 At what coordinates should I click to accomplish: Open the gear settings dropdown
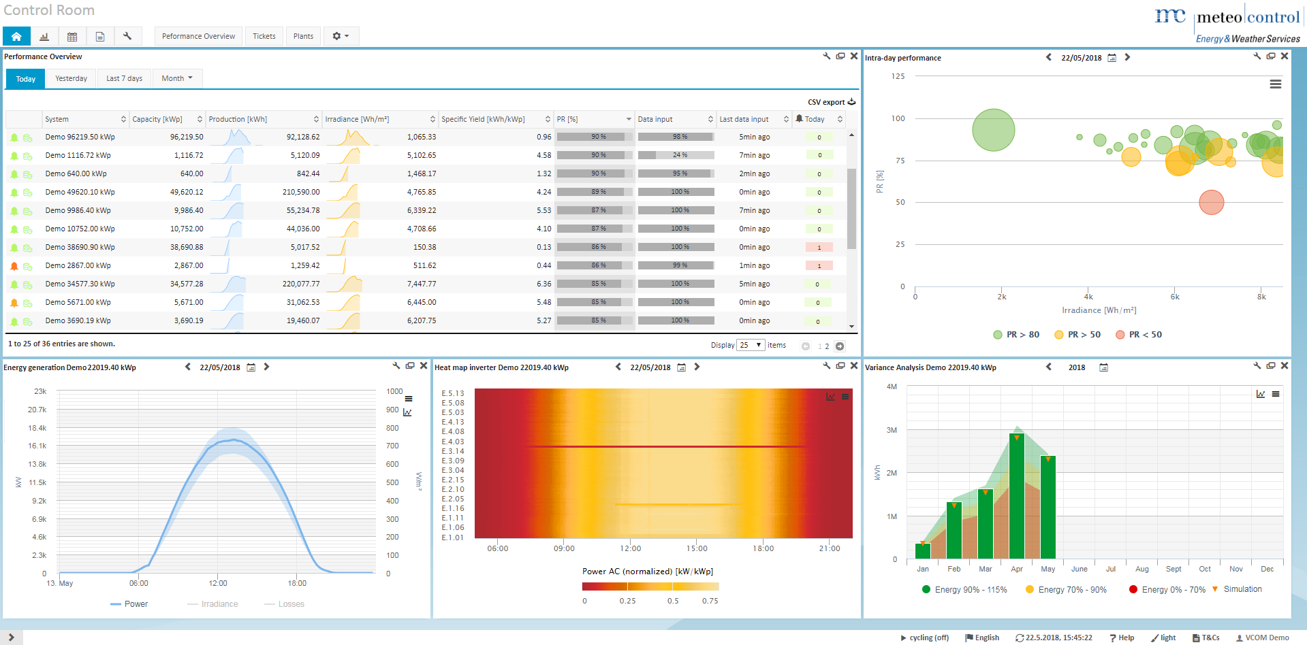tap(341, 36)
